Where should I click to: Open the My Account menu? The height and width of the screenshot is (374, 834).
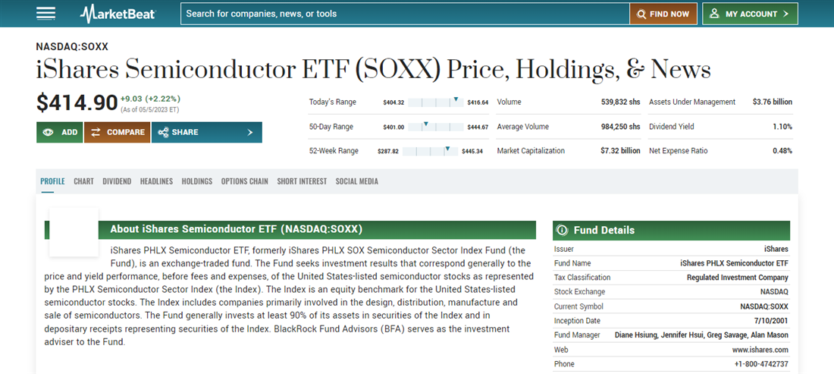tap(749, 14)
